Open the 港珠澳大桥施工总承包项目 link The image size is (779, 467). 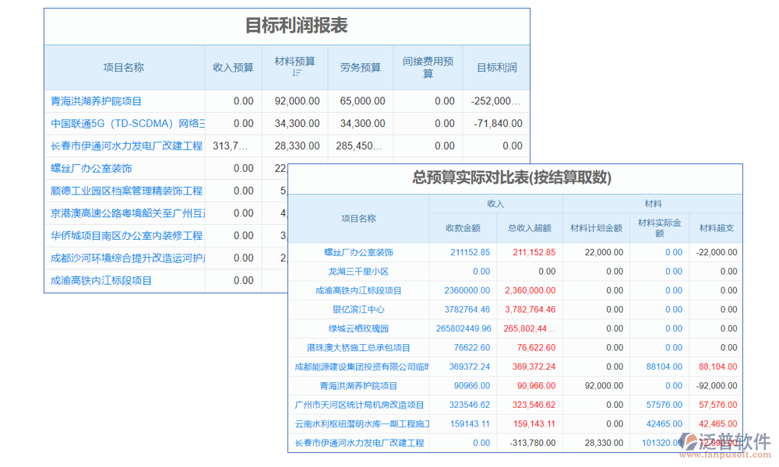(358, 347)
